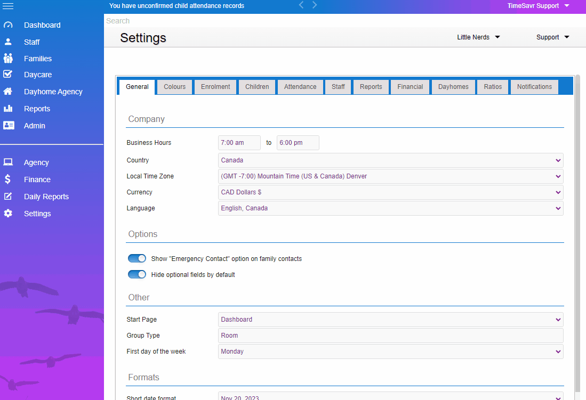Switch to the Financial tab
Screen dimensions: 586x400
(x=410, y=87)
